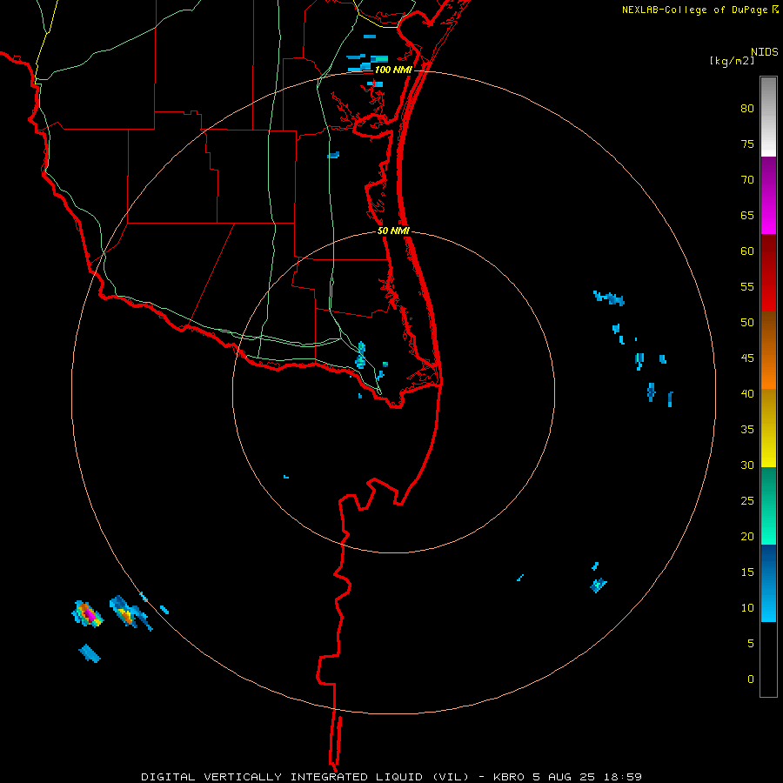Click the Digital Vertically Integrated Liquid caption

coord(391,777)
